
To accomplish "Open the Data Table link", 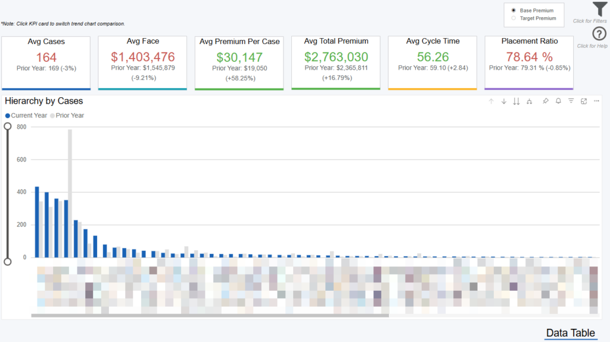I will [x=570, y=333].
